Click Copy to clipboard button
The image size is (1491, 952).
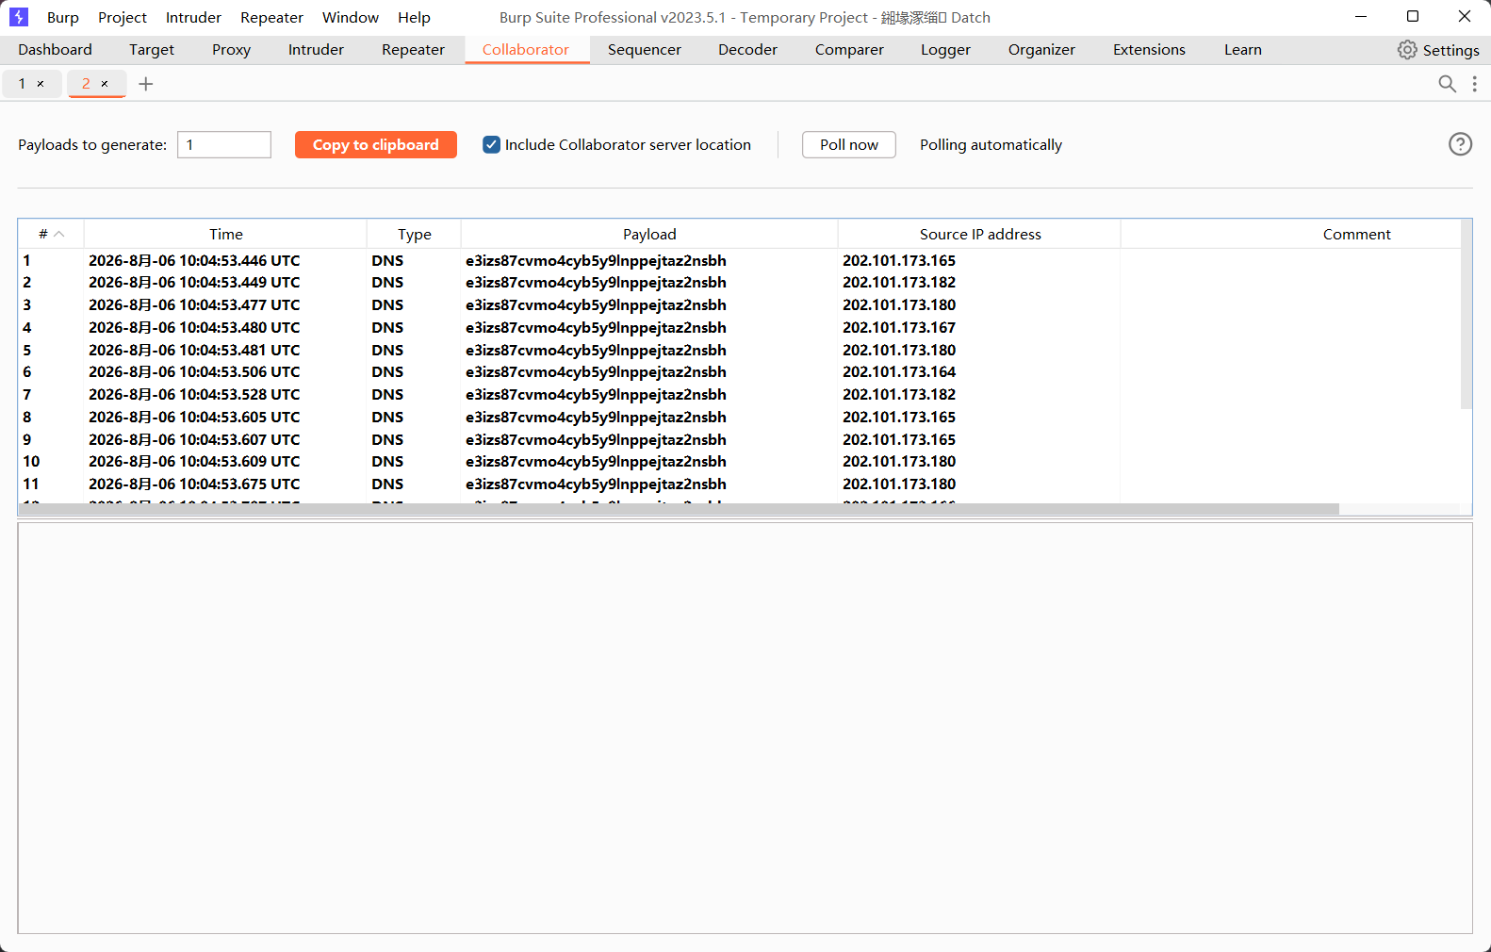[375, 144]
